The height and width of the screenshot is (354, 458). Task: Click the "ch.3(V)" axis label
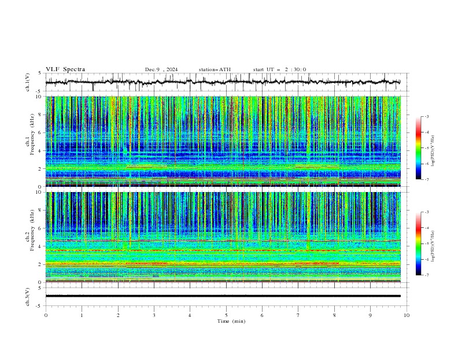(x=28, y=297)
